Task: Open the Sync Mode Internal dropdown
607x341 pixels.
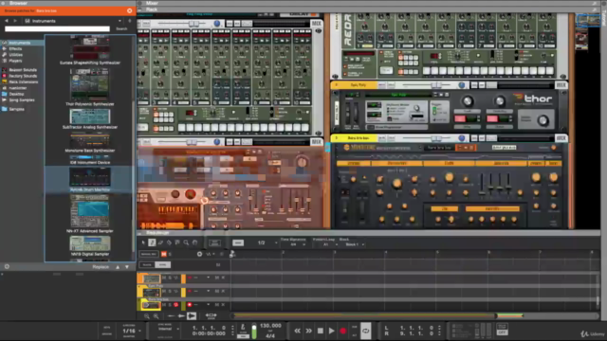Action: 168,329
